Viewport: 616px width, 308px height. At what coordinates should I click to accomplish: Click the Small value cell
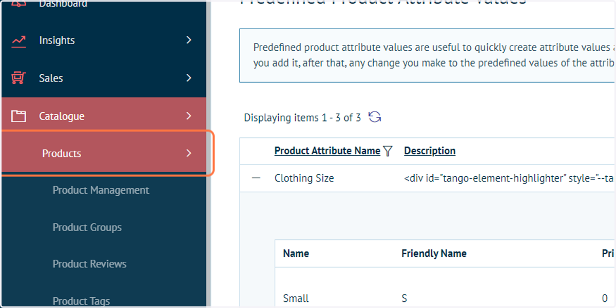pyautogui.click(x=296, y=298)
